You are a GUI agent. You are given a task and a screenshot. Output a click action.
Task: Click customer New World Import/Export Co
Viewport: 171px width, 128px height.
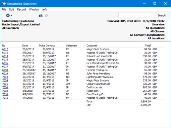[103, 63]
